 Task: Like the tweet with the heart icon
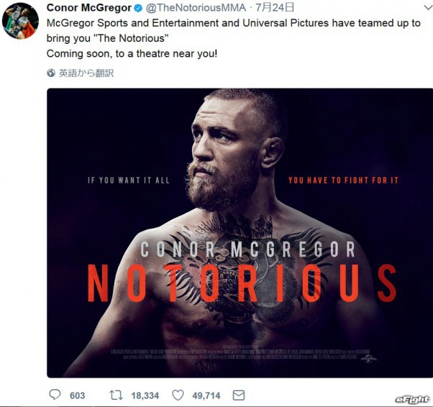177,395
